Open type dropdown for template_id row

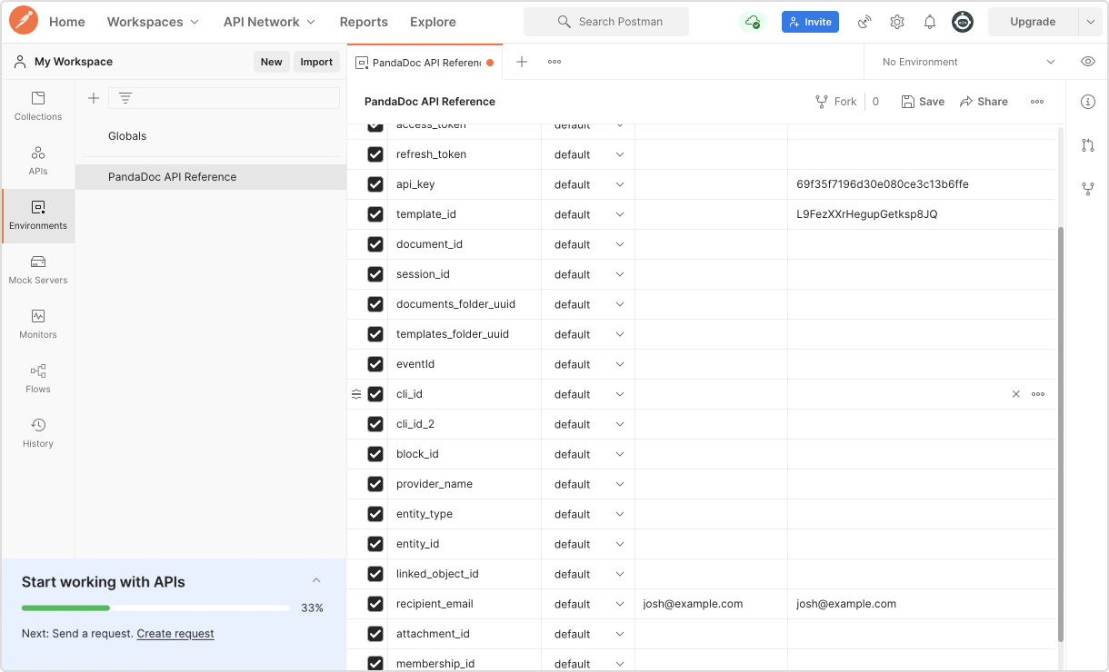click(x=588, y=214)
